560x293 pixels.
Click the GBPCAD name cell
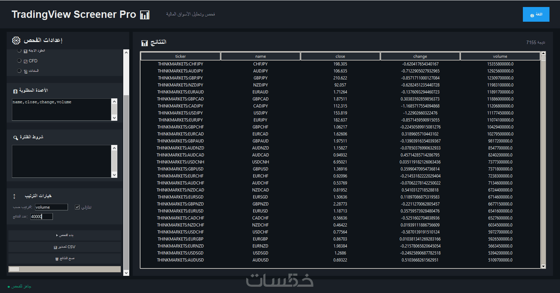point(261,99)
